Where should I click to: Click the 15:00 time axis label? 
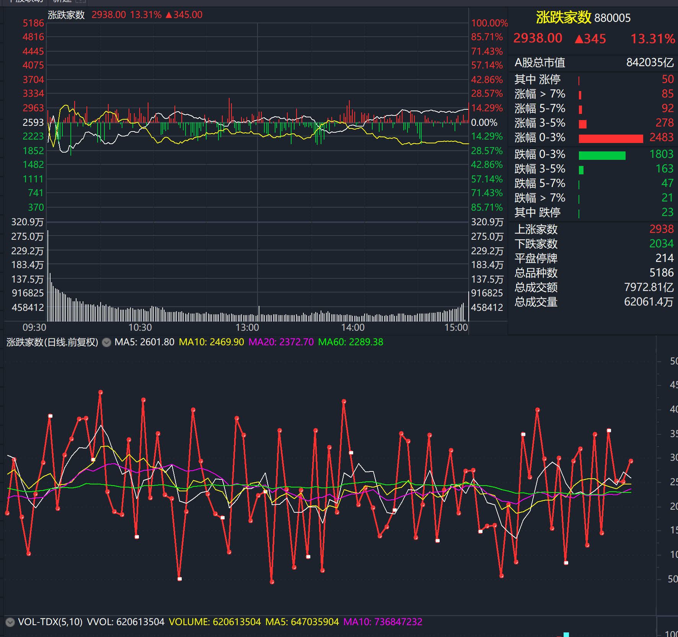click(x=456, y=327)
